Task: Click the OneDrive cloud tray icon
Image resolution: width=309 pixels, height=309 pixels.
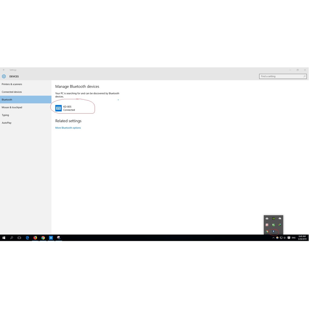Action: coord(280,218)
